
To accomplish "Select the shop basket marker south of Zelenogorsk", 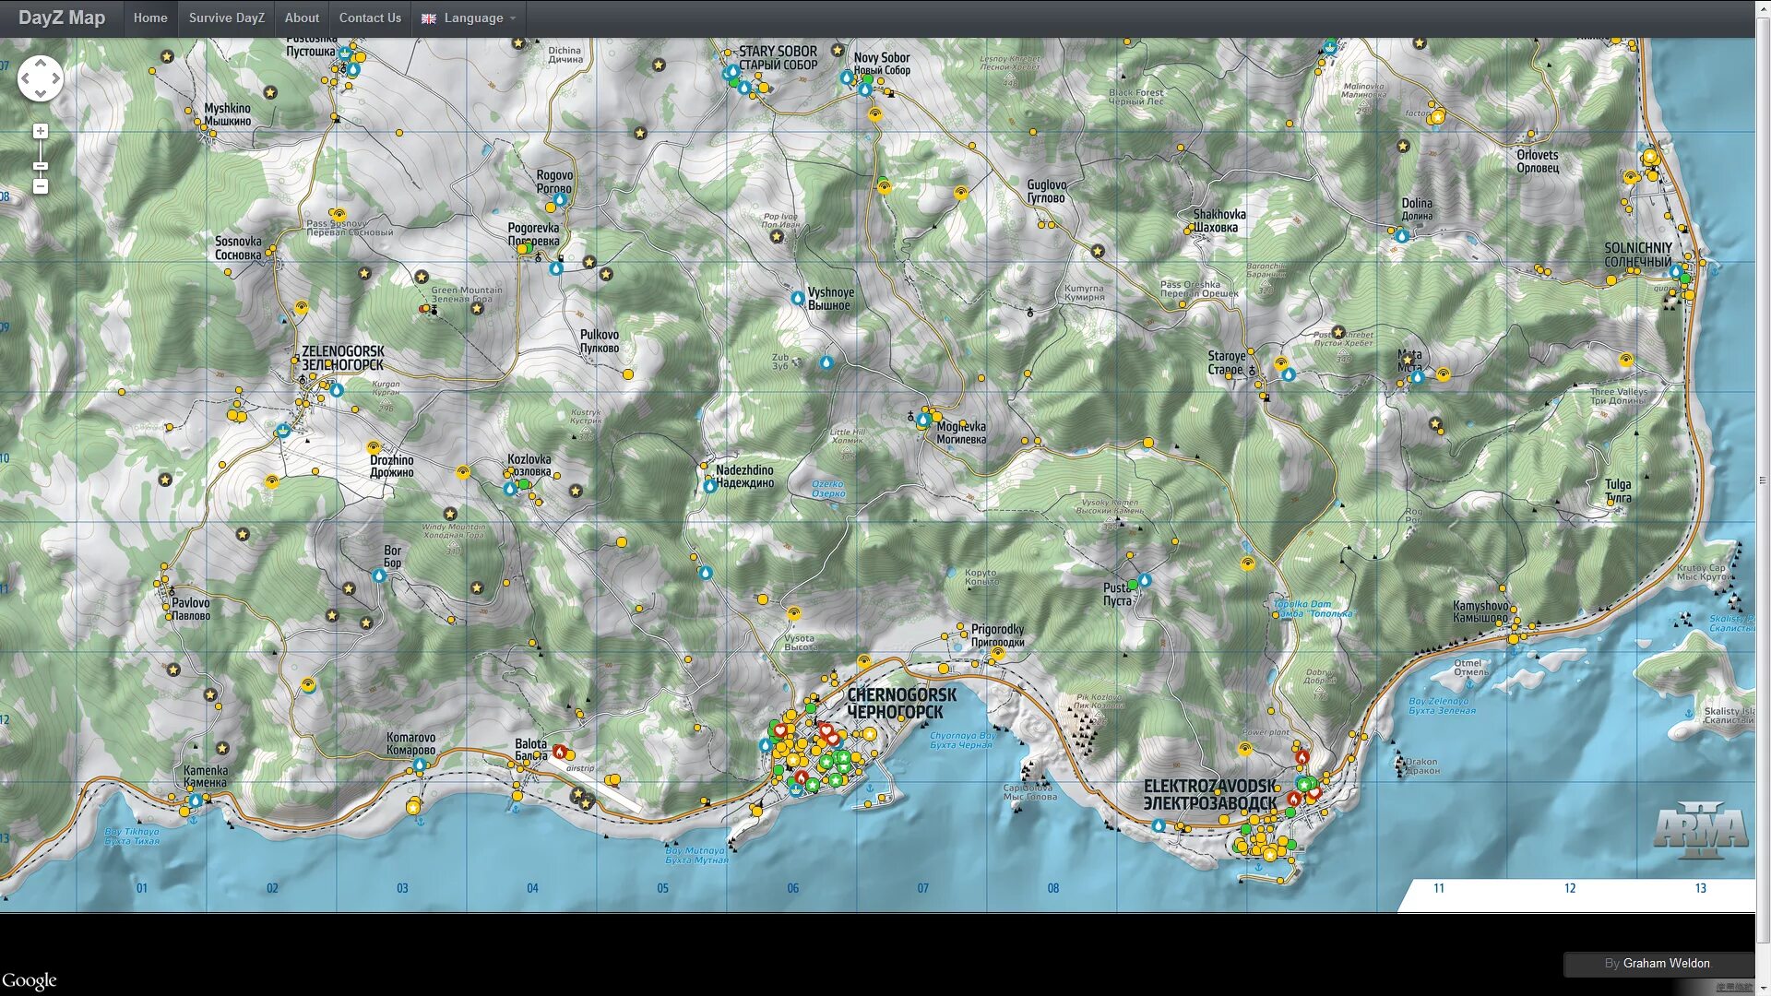I will pos(283,430).
